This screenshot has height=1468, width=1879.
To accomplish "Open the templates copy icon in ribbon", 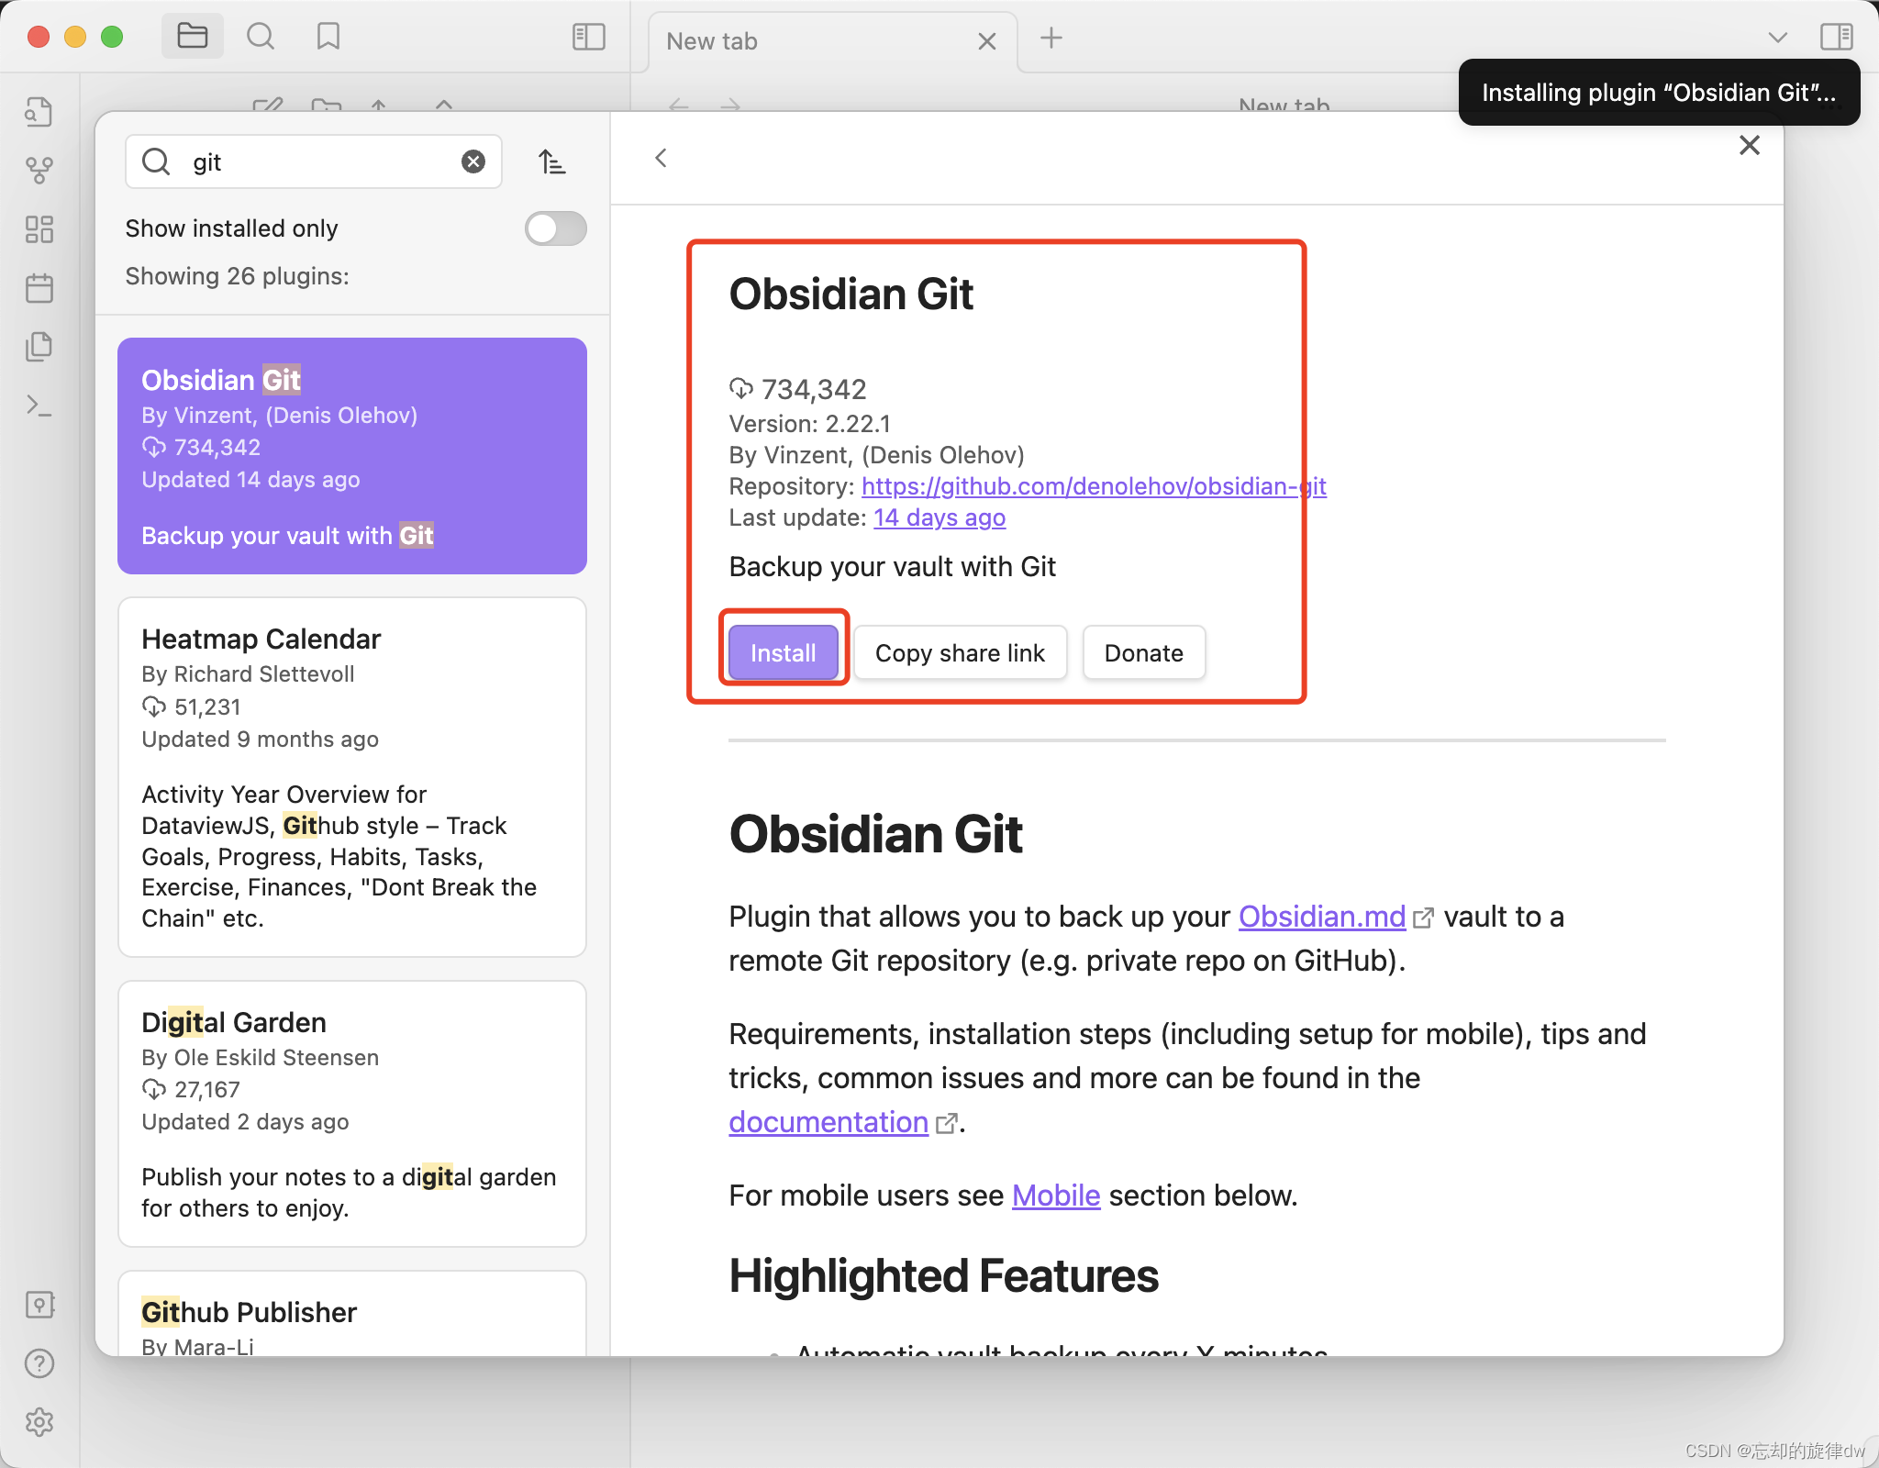I will pos(39,347).
